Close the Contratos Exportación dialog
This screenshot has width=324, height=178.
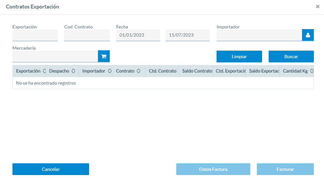(x=317, y=7)
